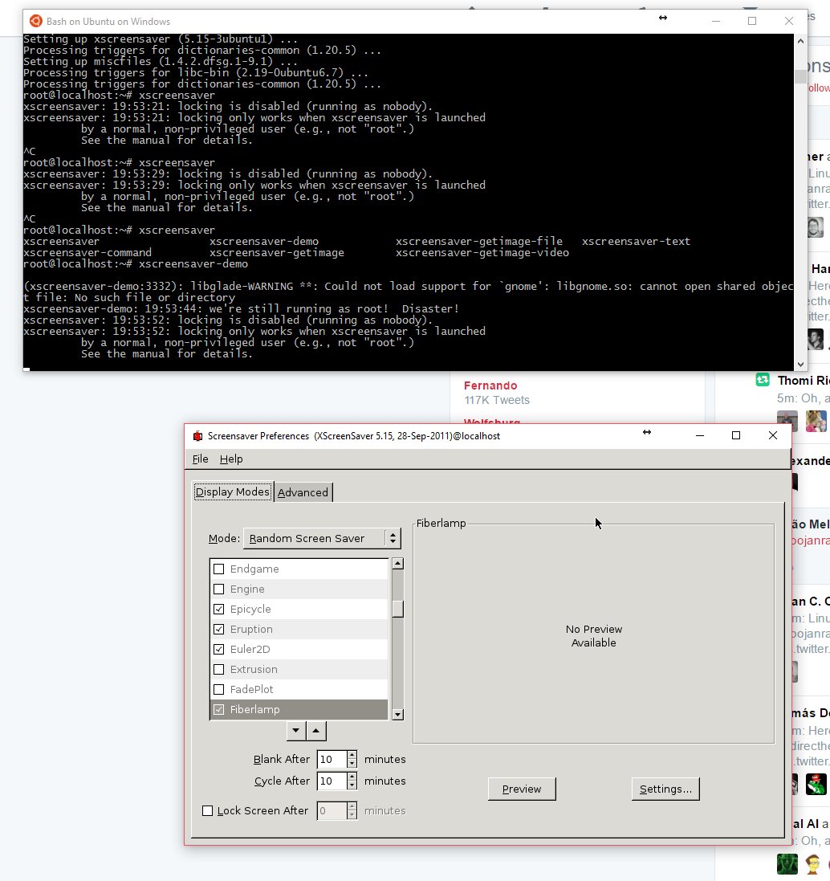Click the Bash window scrollbar up arrow

tap(801, 41)
